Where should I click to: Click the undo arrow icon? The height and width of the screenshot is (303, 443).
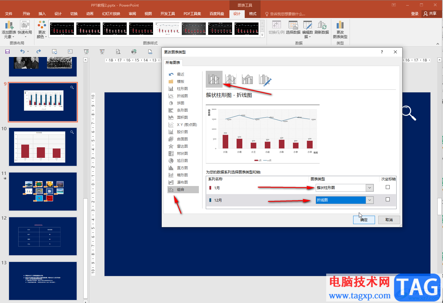[22, 52]
